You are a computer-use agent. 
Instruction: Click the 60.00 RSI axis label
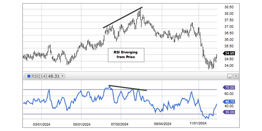point(229,94)
